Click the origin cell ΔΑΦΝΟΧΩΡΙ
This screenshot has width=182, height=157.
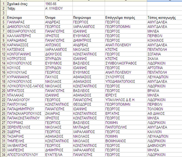164,145
